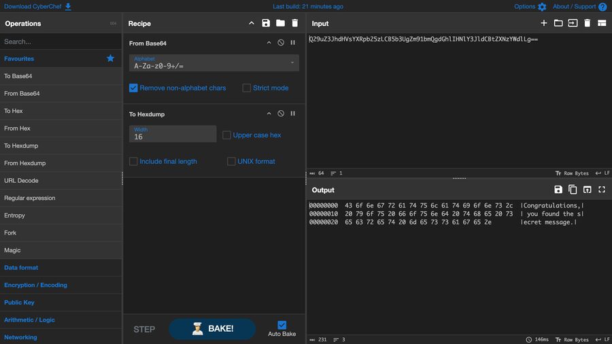612x344 pixels.
Task: Select To Hexdump in the operations list
Action: (61, 146)
